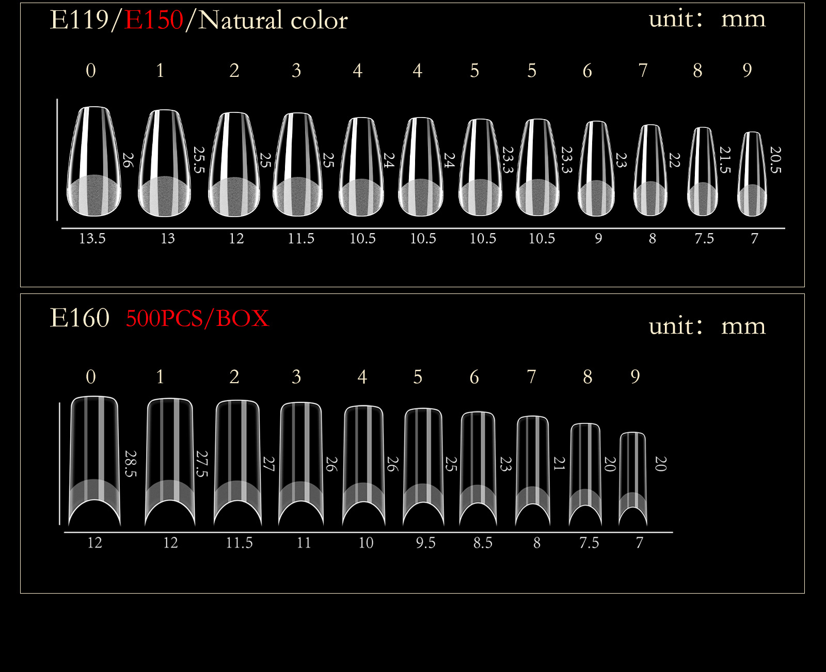Click the "28.5" length value
826x672 pixels.
tap(131, 464)
